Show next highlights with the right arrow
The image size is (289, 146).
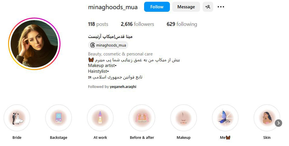coord(278,123)
